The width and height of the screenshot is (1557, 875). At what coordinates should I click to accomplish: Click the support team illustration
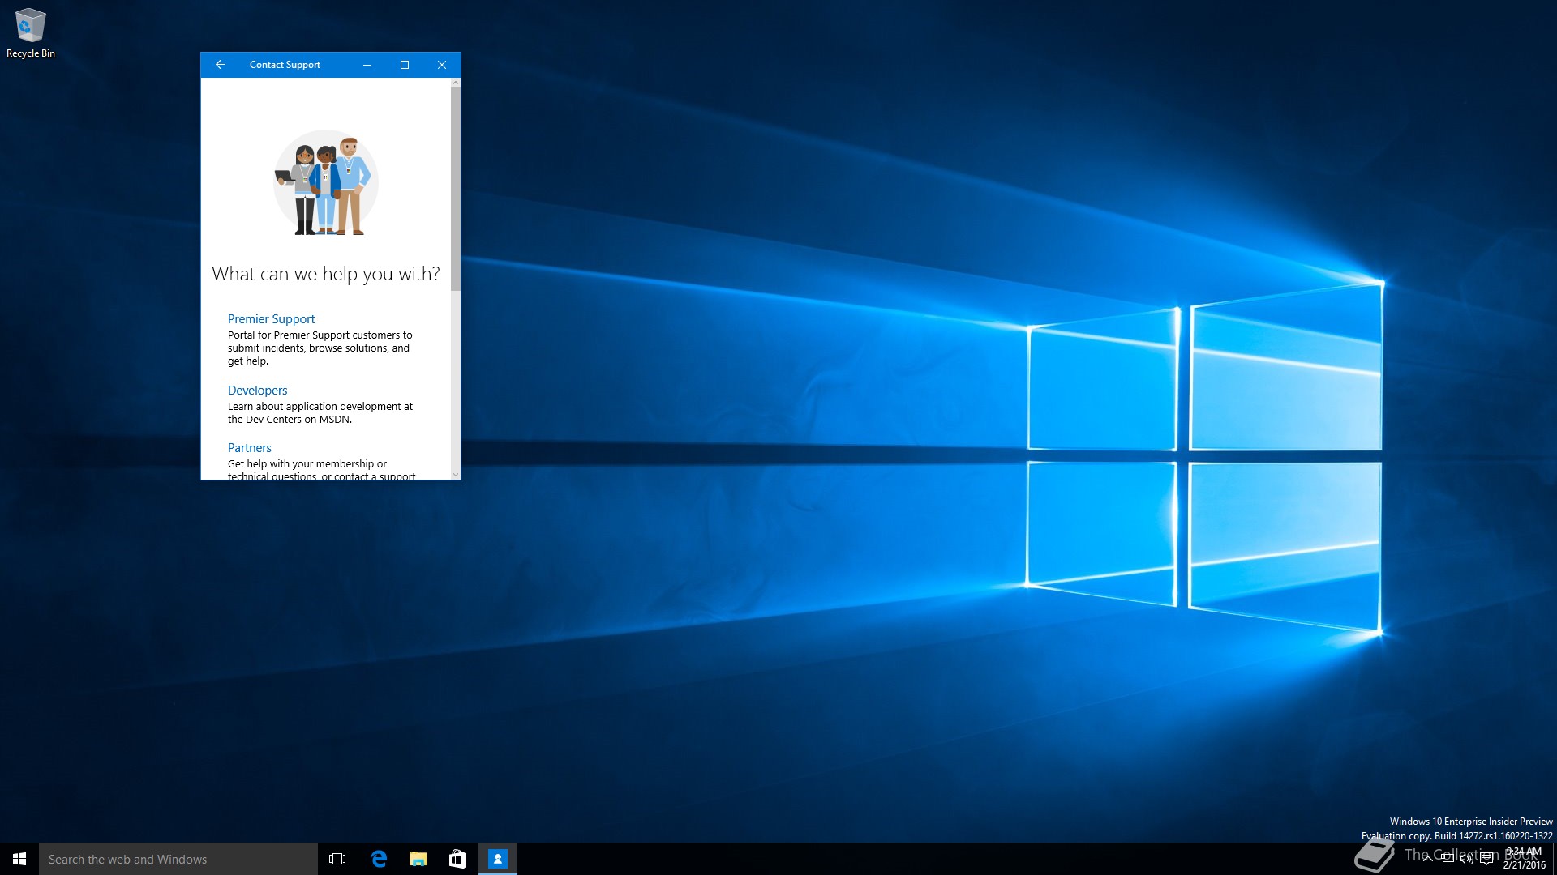click(x=325, y=183)
